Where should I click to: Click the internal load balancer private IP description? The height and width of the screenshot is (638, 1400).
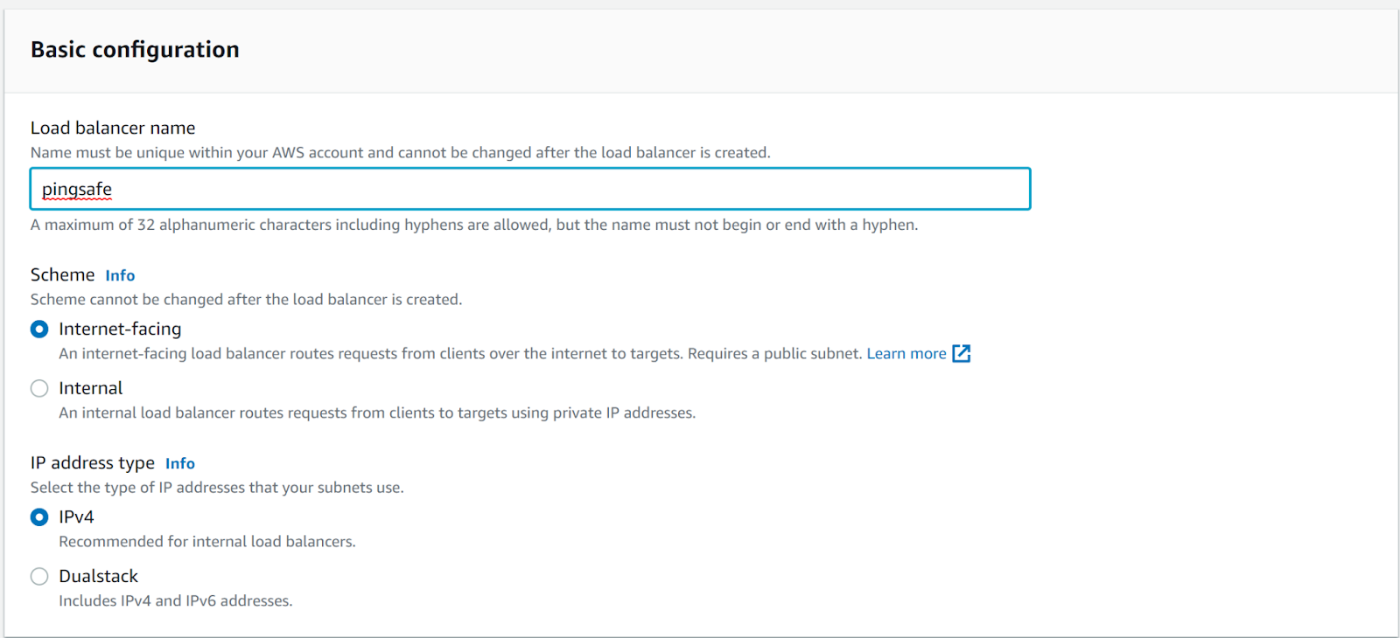pos(376,413)
